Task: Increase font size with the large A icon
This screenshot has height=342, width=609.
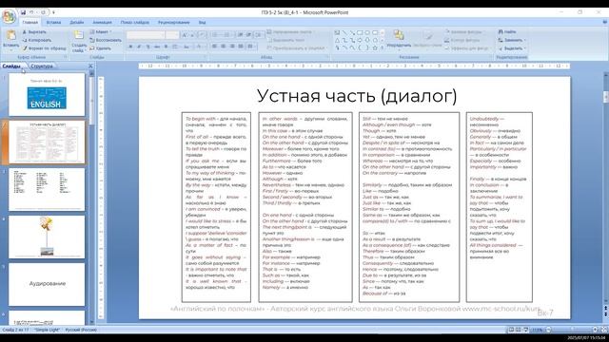Action: click(x=185, y=35)
